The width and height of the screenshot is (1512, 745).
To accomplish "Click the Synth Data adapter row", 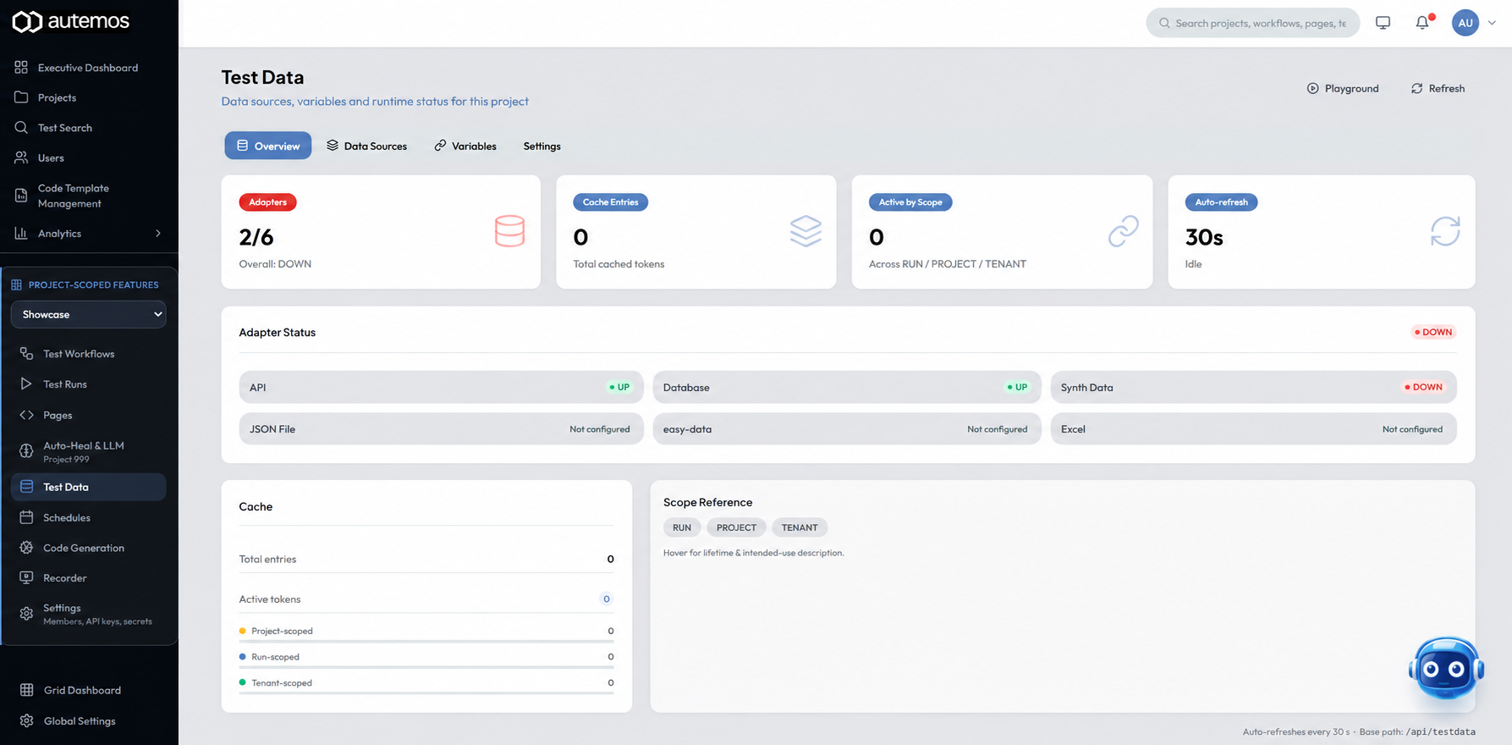I will point(1253,387).
